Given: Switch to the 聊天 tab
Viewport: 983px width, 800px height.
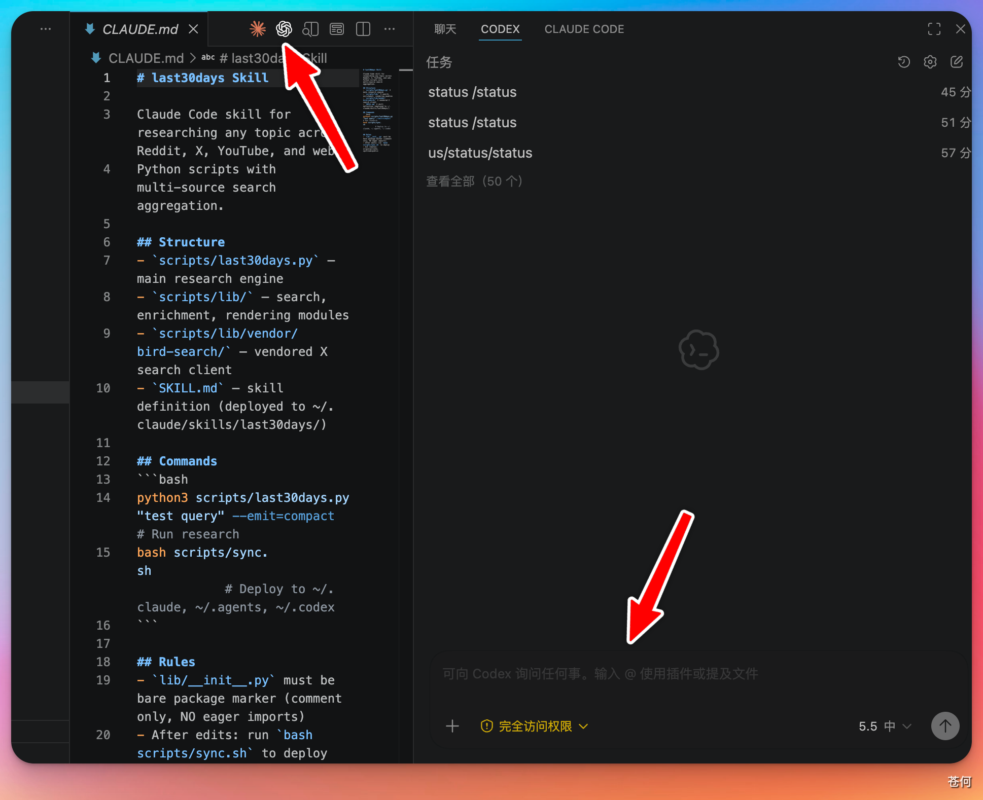Looking at the screenshot, I should point(445,29).
